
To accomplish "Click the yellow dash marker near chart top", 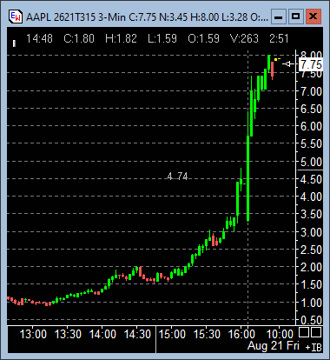I will [x=277, y=59].
